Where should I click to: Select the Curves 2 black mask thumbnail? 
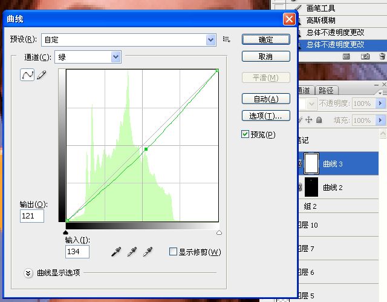pos(311,187)
